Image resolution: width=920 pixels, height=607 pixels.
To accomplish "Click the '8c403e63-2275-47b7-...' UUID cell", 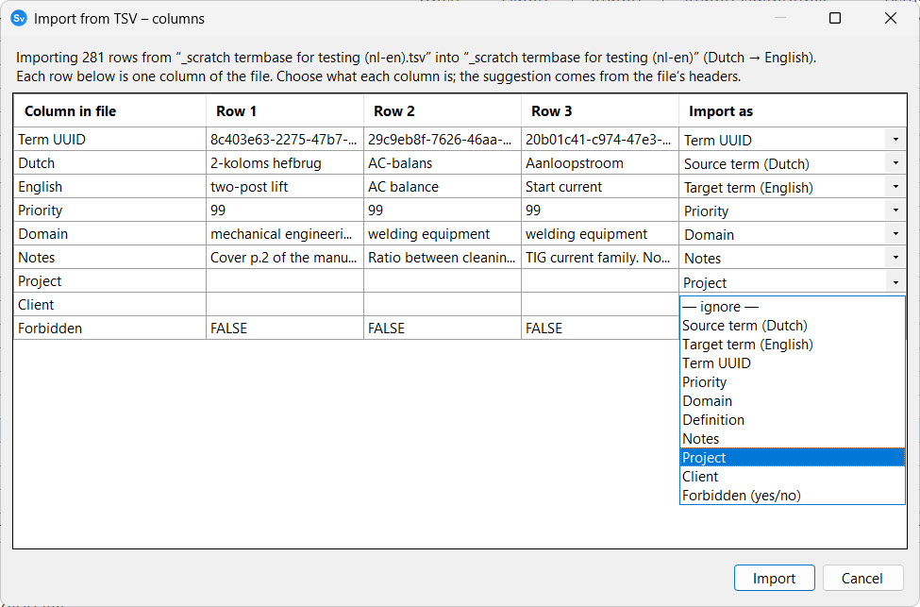I will [x=285, y=139].
